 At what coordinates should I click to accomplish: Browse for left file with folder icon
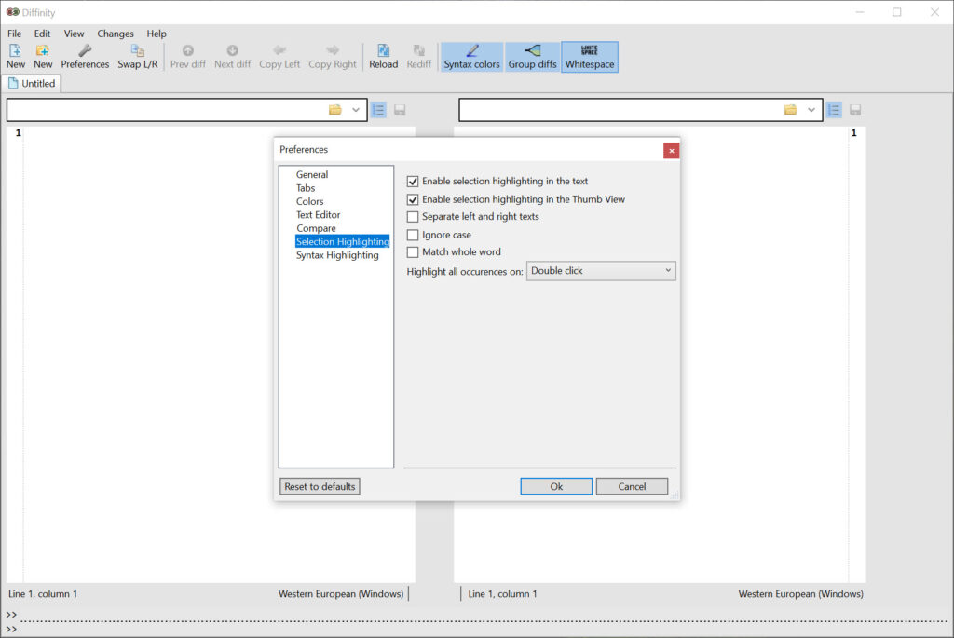(335, 110)
